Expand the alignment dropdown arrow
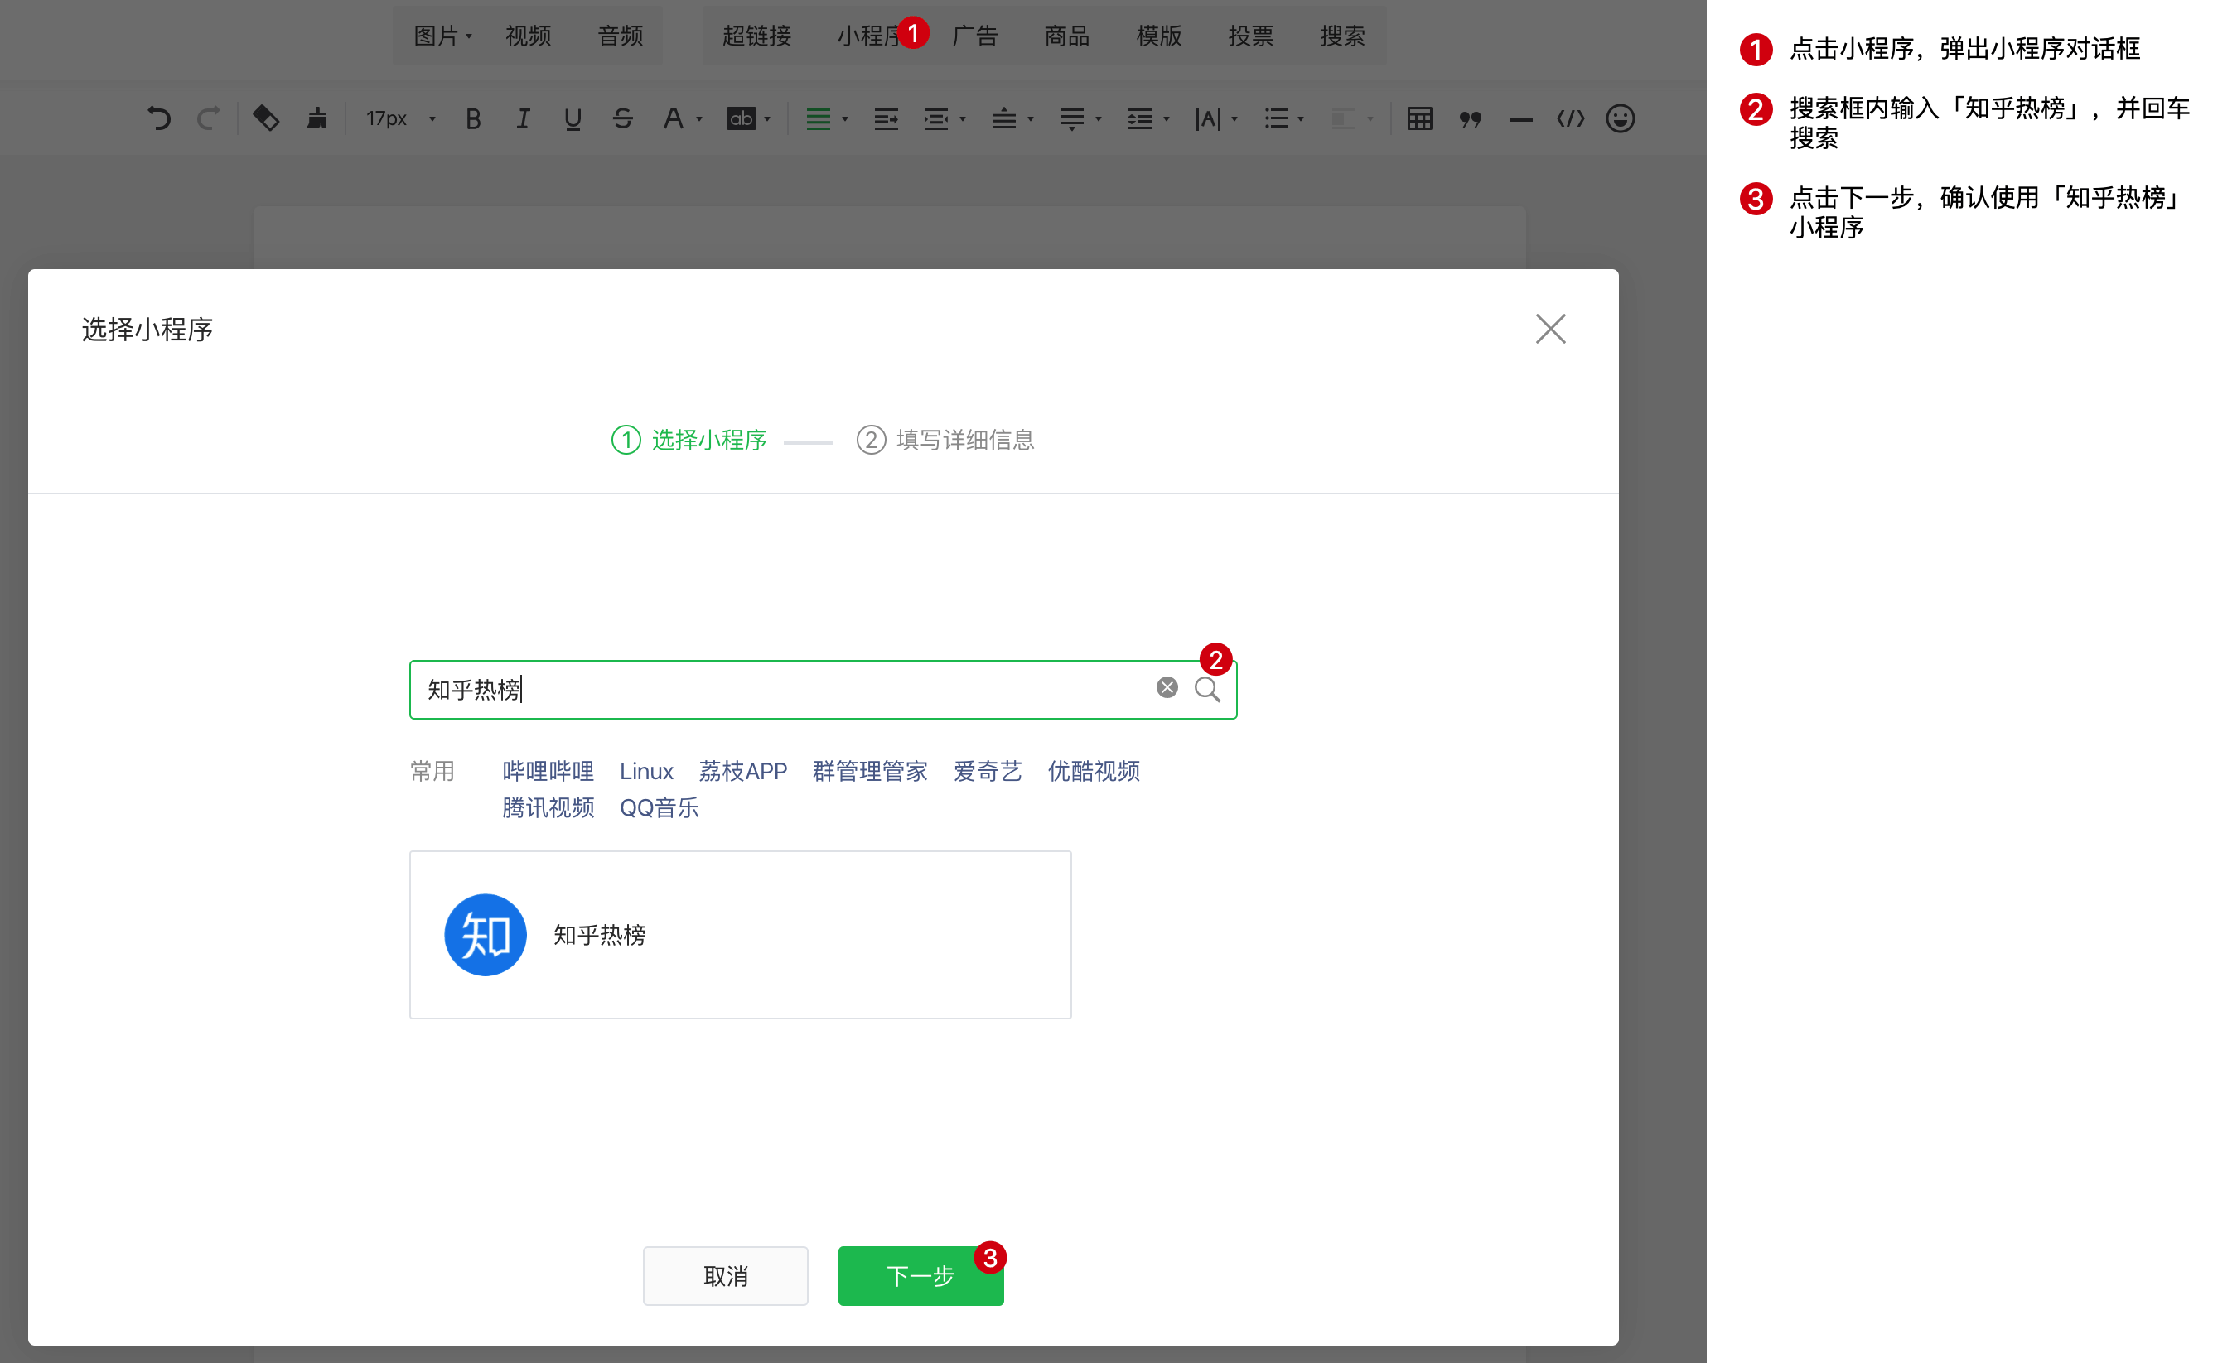The width and height of the screenshot is (2237, 1363). [x=844, y=120]
